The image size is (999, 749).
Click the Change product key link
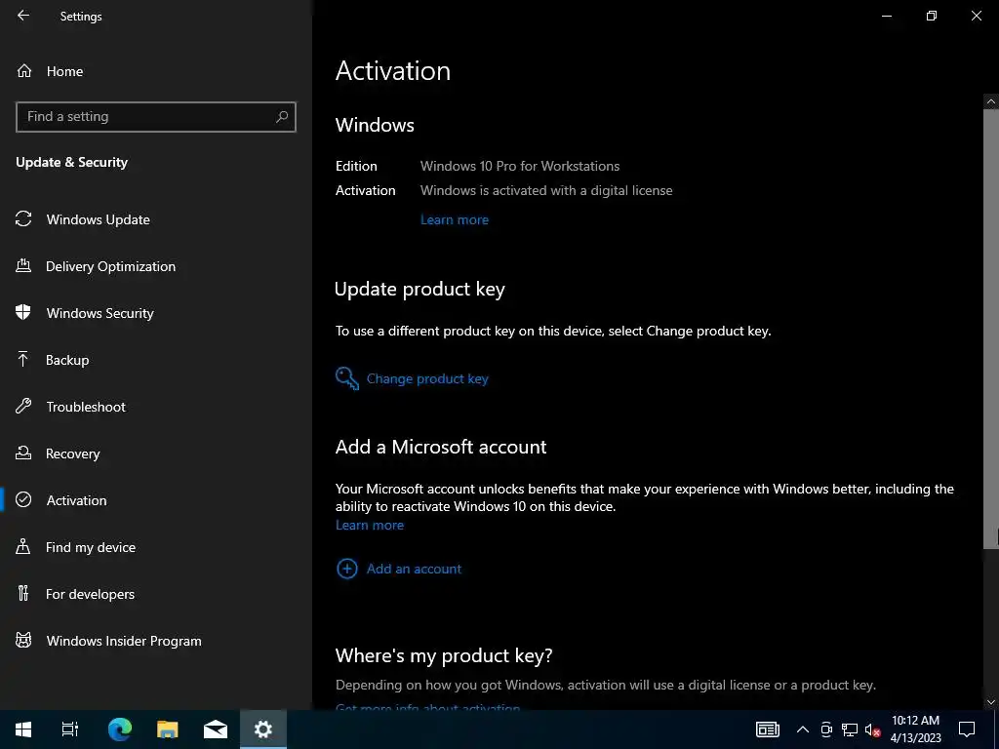[427, 379]
